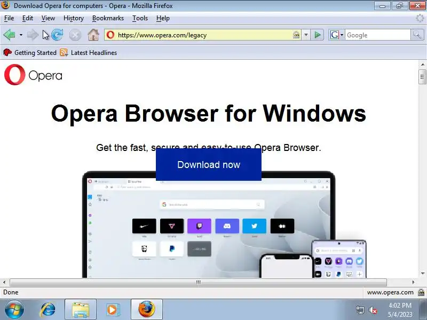This screenshot has width=427, height=320.
Task: Click the horizontal scrollbar thumb
Action: [x=198, y=282]
